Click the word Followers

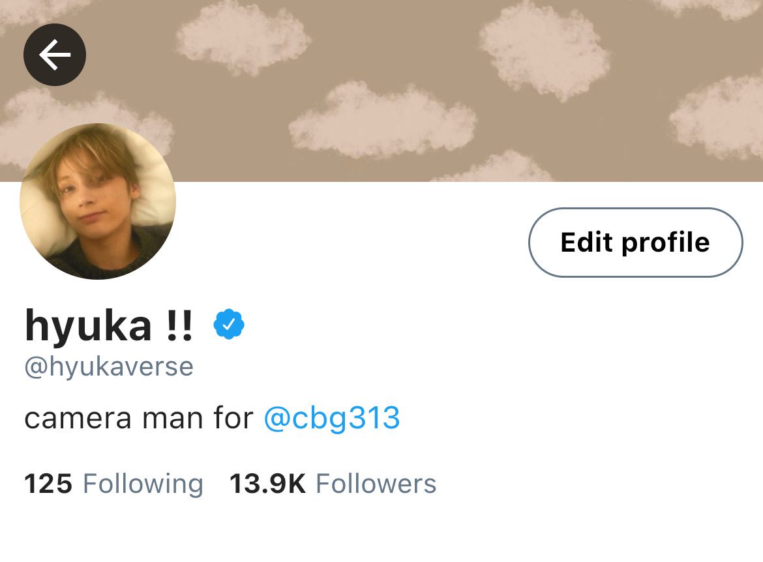click(376, 484)
